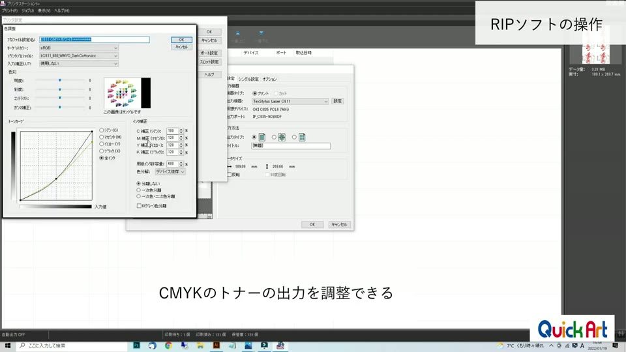
Task: Open the Photos app taskbar icon
Action: pos(248,345)
